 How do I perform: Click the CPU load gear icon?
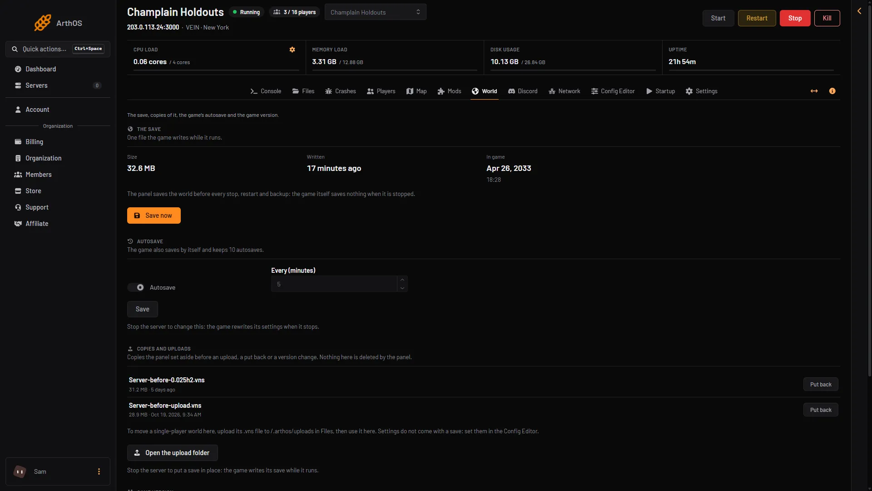click(292, 50)
